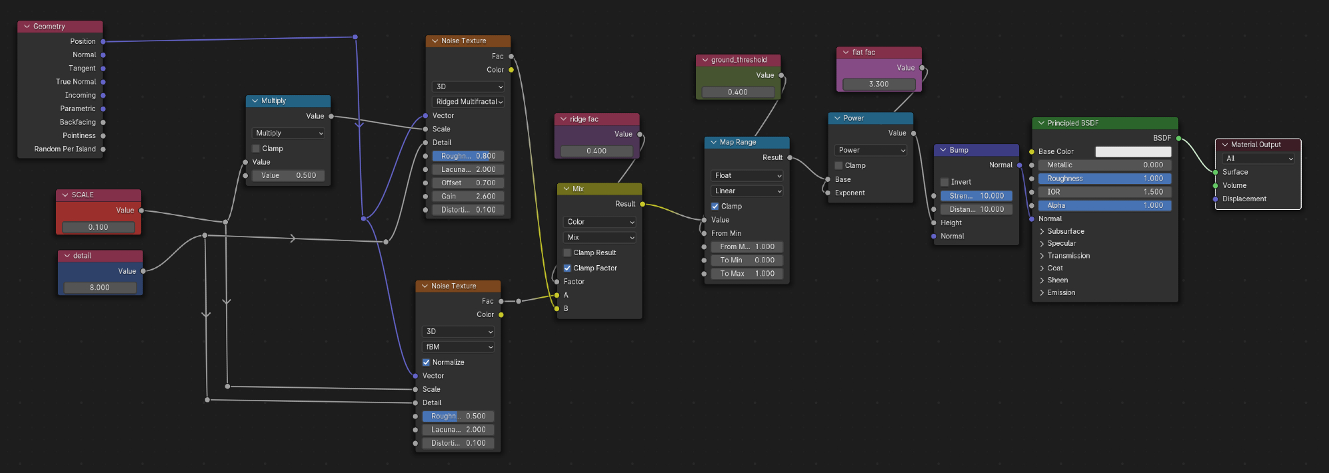Image resolution: width=1329 pixels, height=473 pixels.
Task: Collapse the ground_threshold node header arrow
Action: [705, 60]
